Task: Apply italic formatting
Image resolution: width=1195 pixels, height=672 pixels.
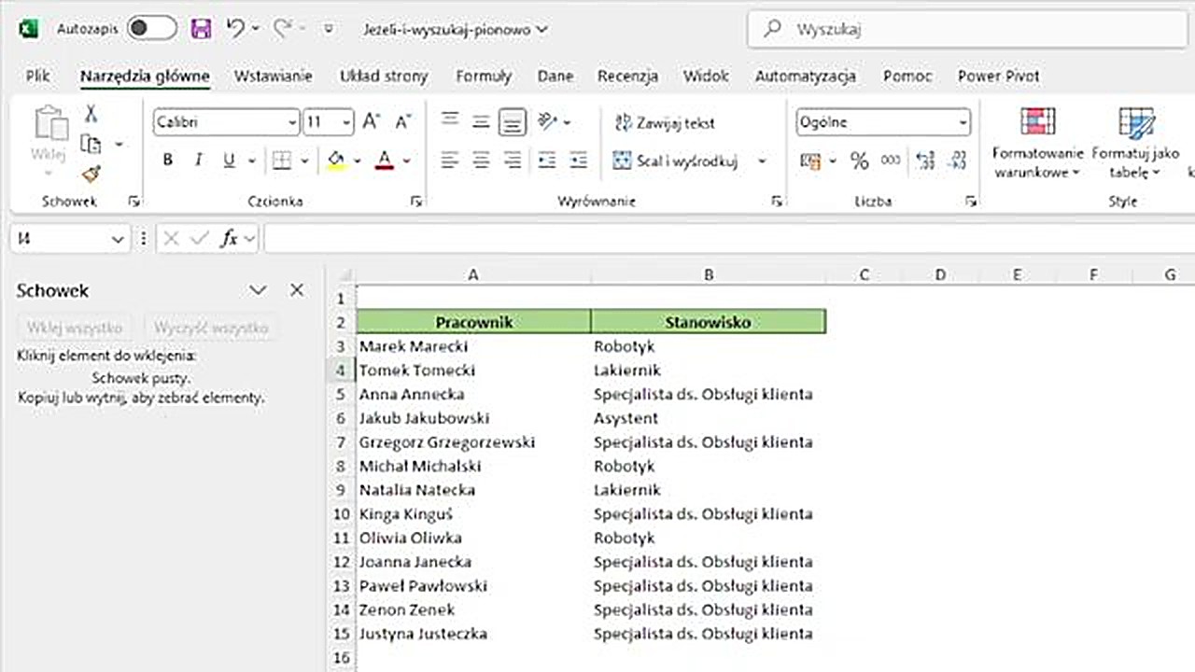Action: tap(198, 160)
